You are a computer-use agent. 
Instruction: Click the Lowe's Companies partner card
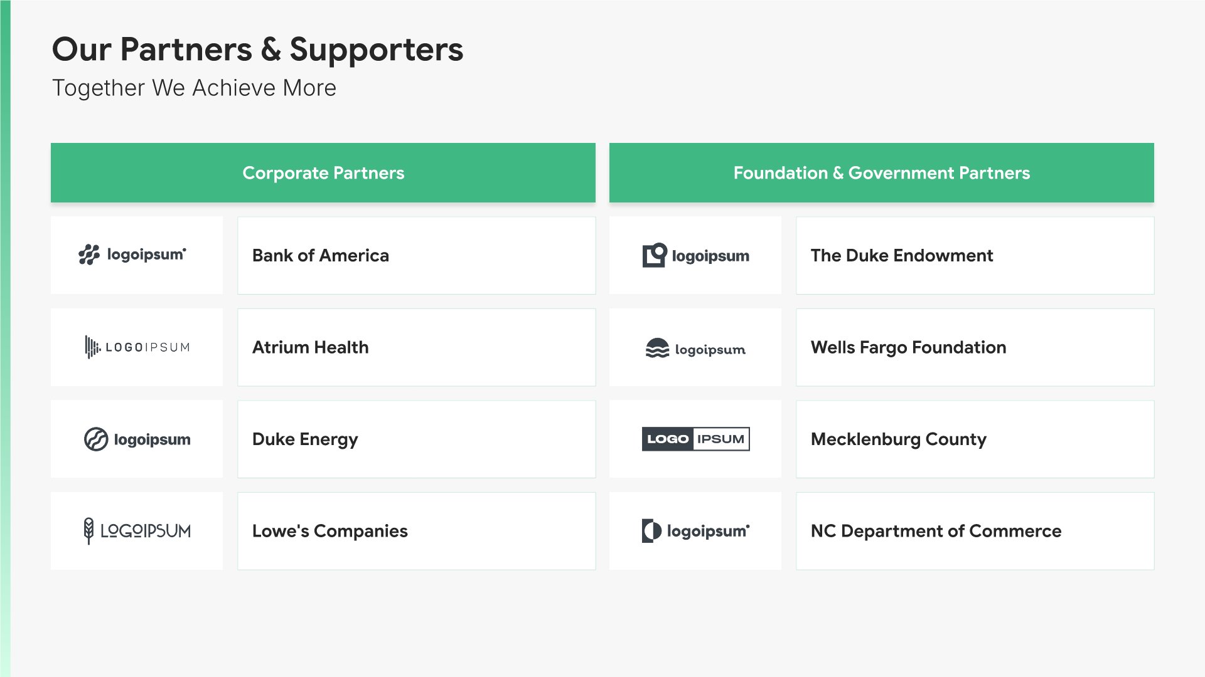pos(416,531)
